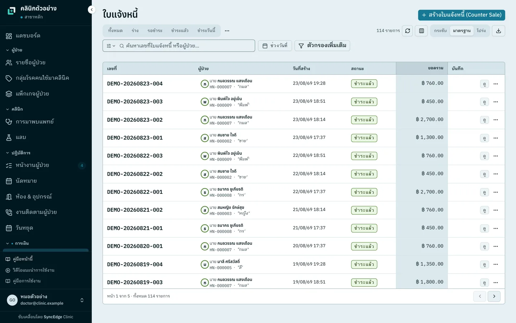View invoice DEMO-20260821-002 with ดู button
The width and height of the screenshot is (516, 323).
484,210
